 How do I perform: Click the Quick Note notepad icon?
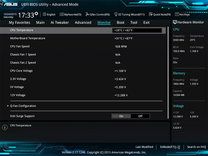(151, 14)
